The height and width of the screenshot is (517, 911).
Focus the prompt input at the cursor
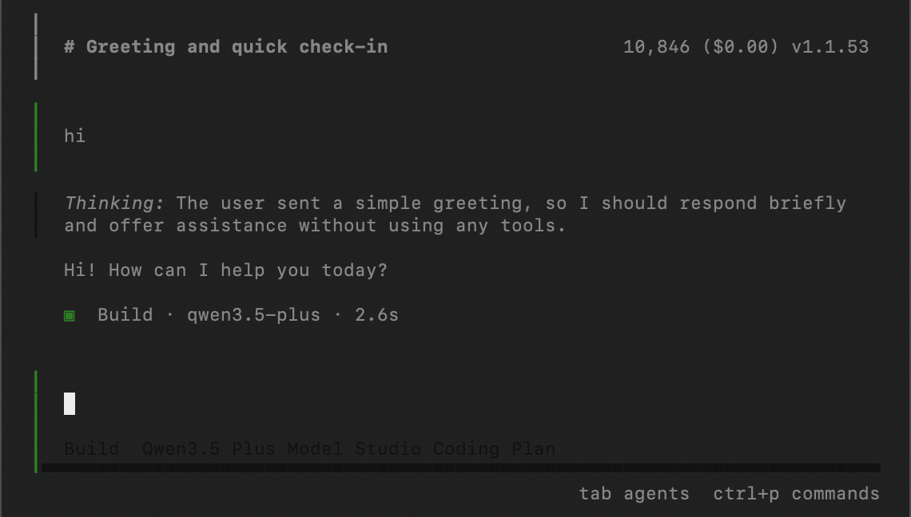[70, 404]
